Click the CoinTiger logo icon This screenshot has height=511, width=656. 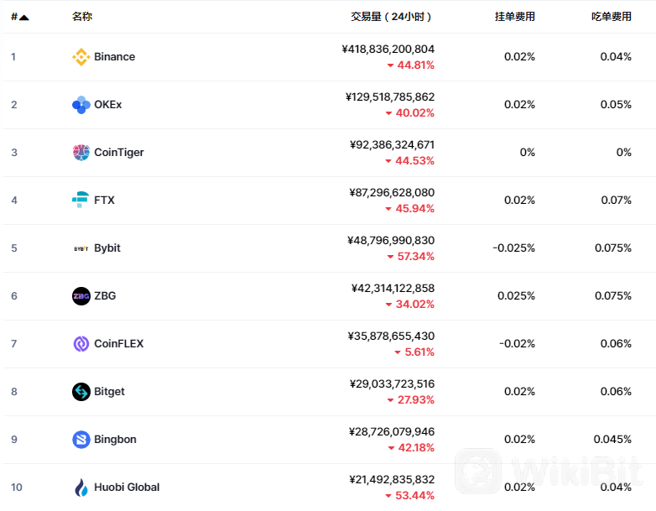coord(81,153)
